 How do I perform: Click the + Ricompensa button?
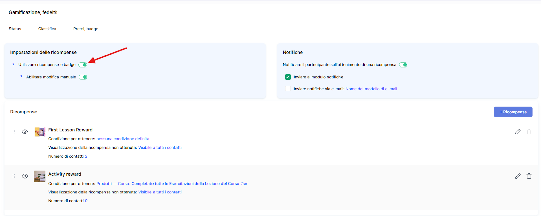tap(513, 112)
